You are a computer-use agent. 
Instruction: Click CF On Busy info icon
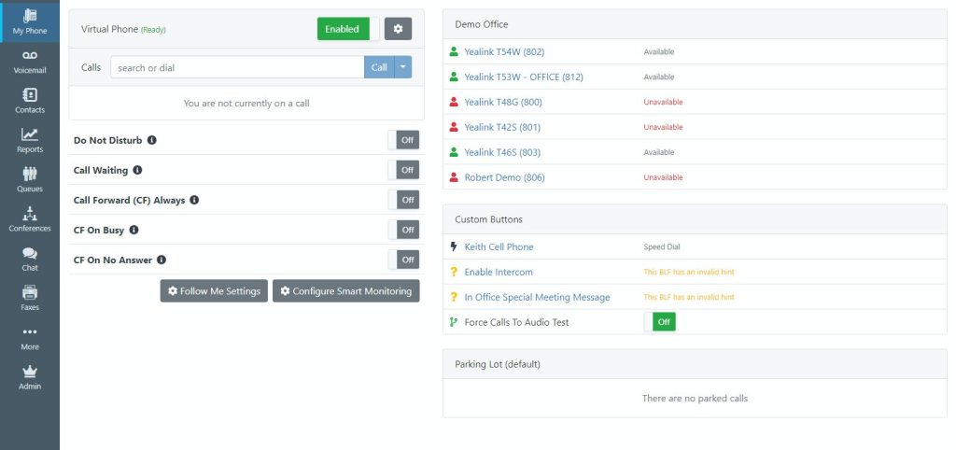tap(134, 230)
